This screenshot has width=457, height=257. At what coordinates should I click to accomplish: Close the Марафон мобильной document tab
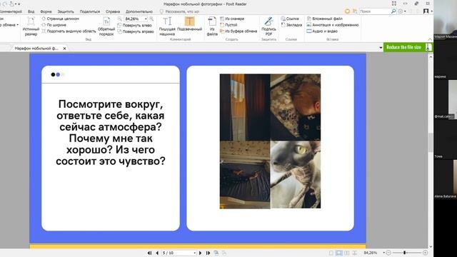[x=64, y=49]
